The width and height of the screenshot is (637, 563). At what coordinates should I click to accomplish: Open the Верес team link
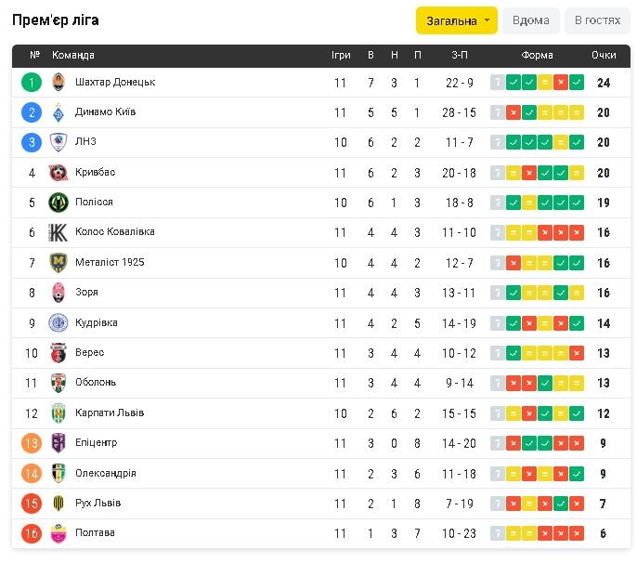point(89,353)
